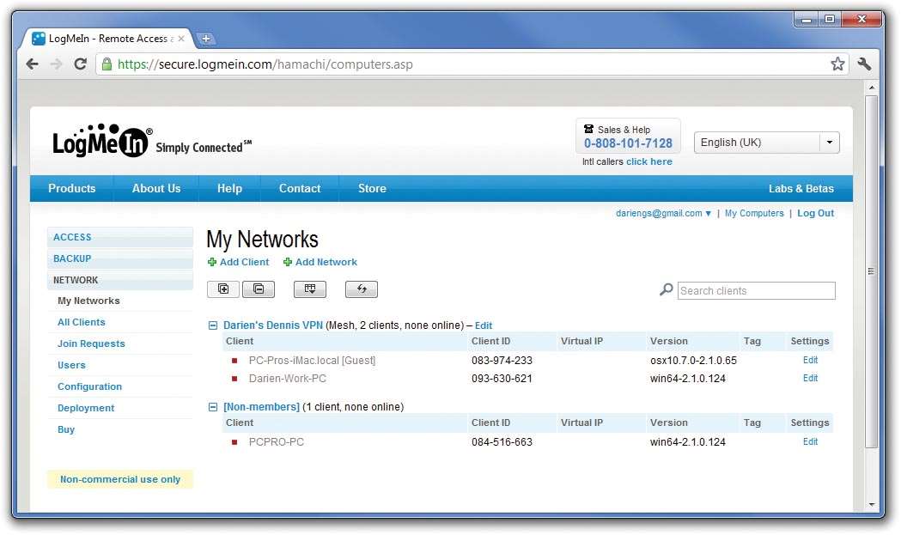Open Labs & Betas
Image resolution: width=901 pixels, height=535 pixels.
click(801, 188)
